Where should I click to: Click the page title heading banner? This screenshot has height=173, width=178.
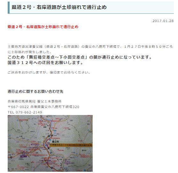91,7
